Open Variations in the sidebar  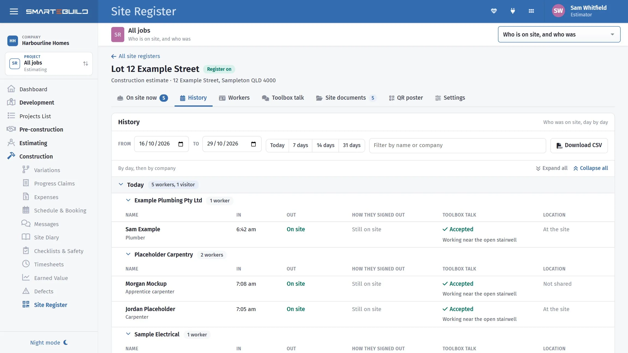[x=47, y=170]
